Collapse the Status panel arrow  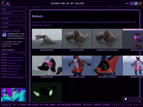24,27
